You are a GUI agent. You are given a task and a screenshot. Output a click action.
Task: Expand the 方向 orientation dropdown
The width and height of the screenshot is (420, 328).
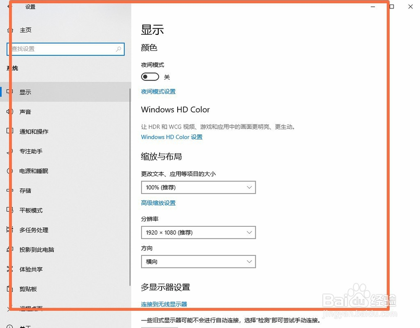click(198, 261)
